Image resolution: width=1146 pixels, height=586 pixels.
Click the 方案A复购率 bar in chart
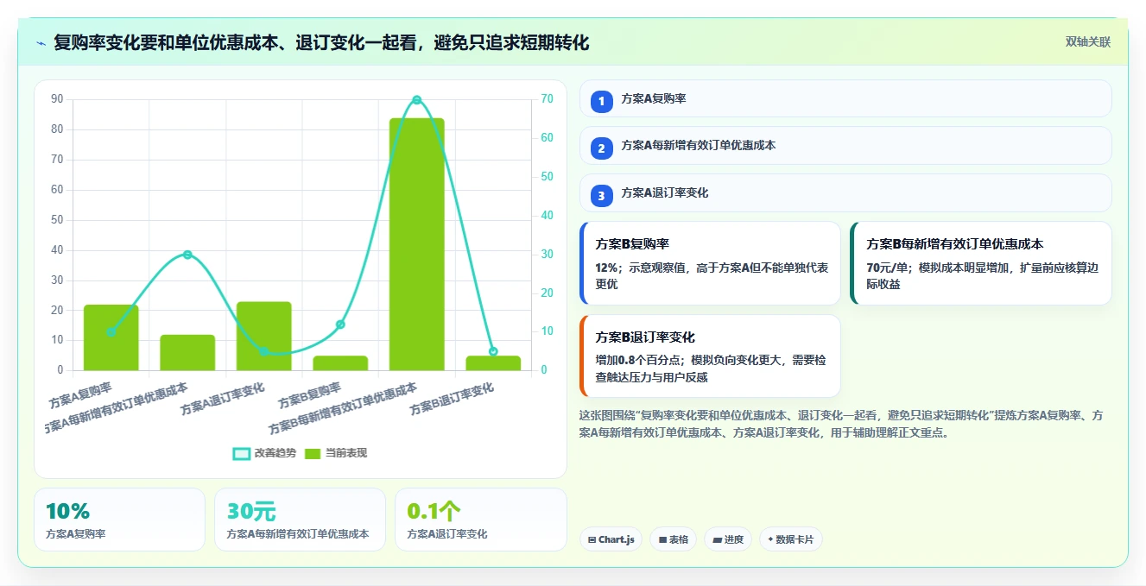(111, 337)
